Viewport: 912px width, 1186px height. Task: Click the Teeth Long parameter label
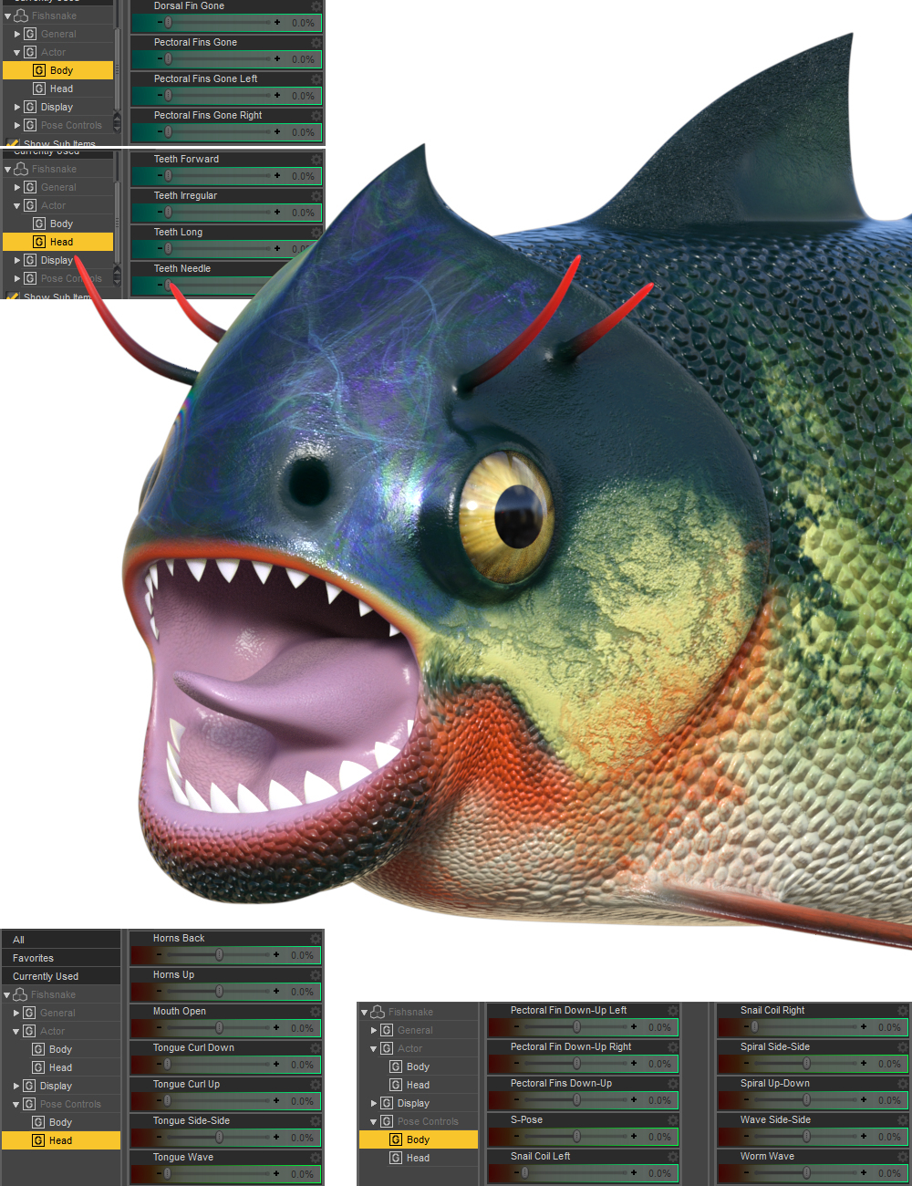click(x=178, y=233)
